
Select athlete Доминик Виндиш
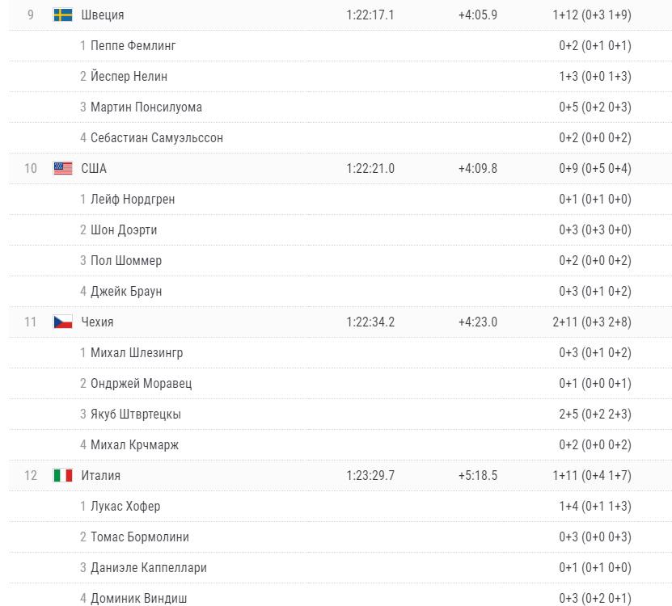point(138,598)
